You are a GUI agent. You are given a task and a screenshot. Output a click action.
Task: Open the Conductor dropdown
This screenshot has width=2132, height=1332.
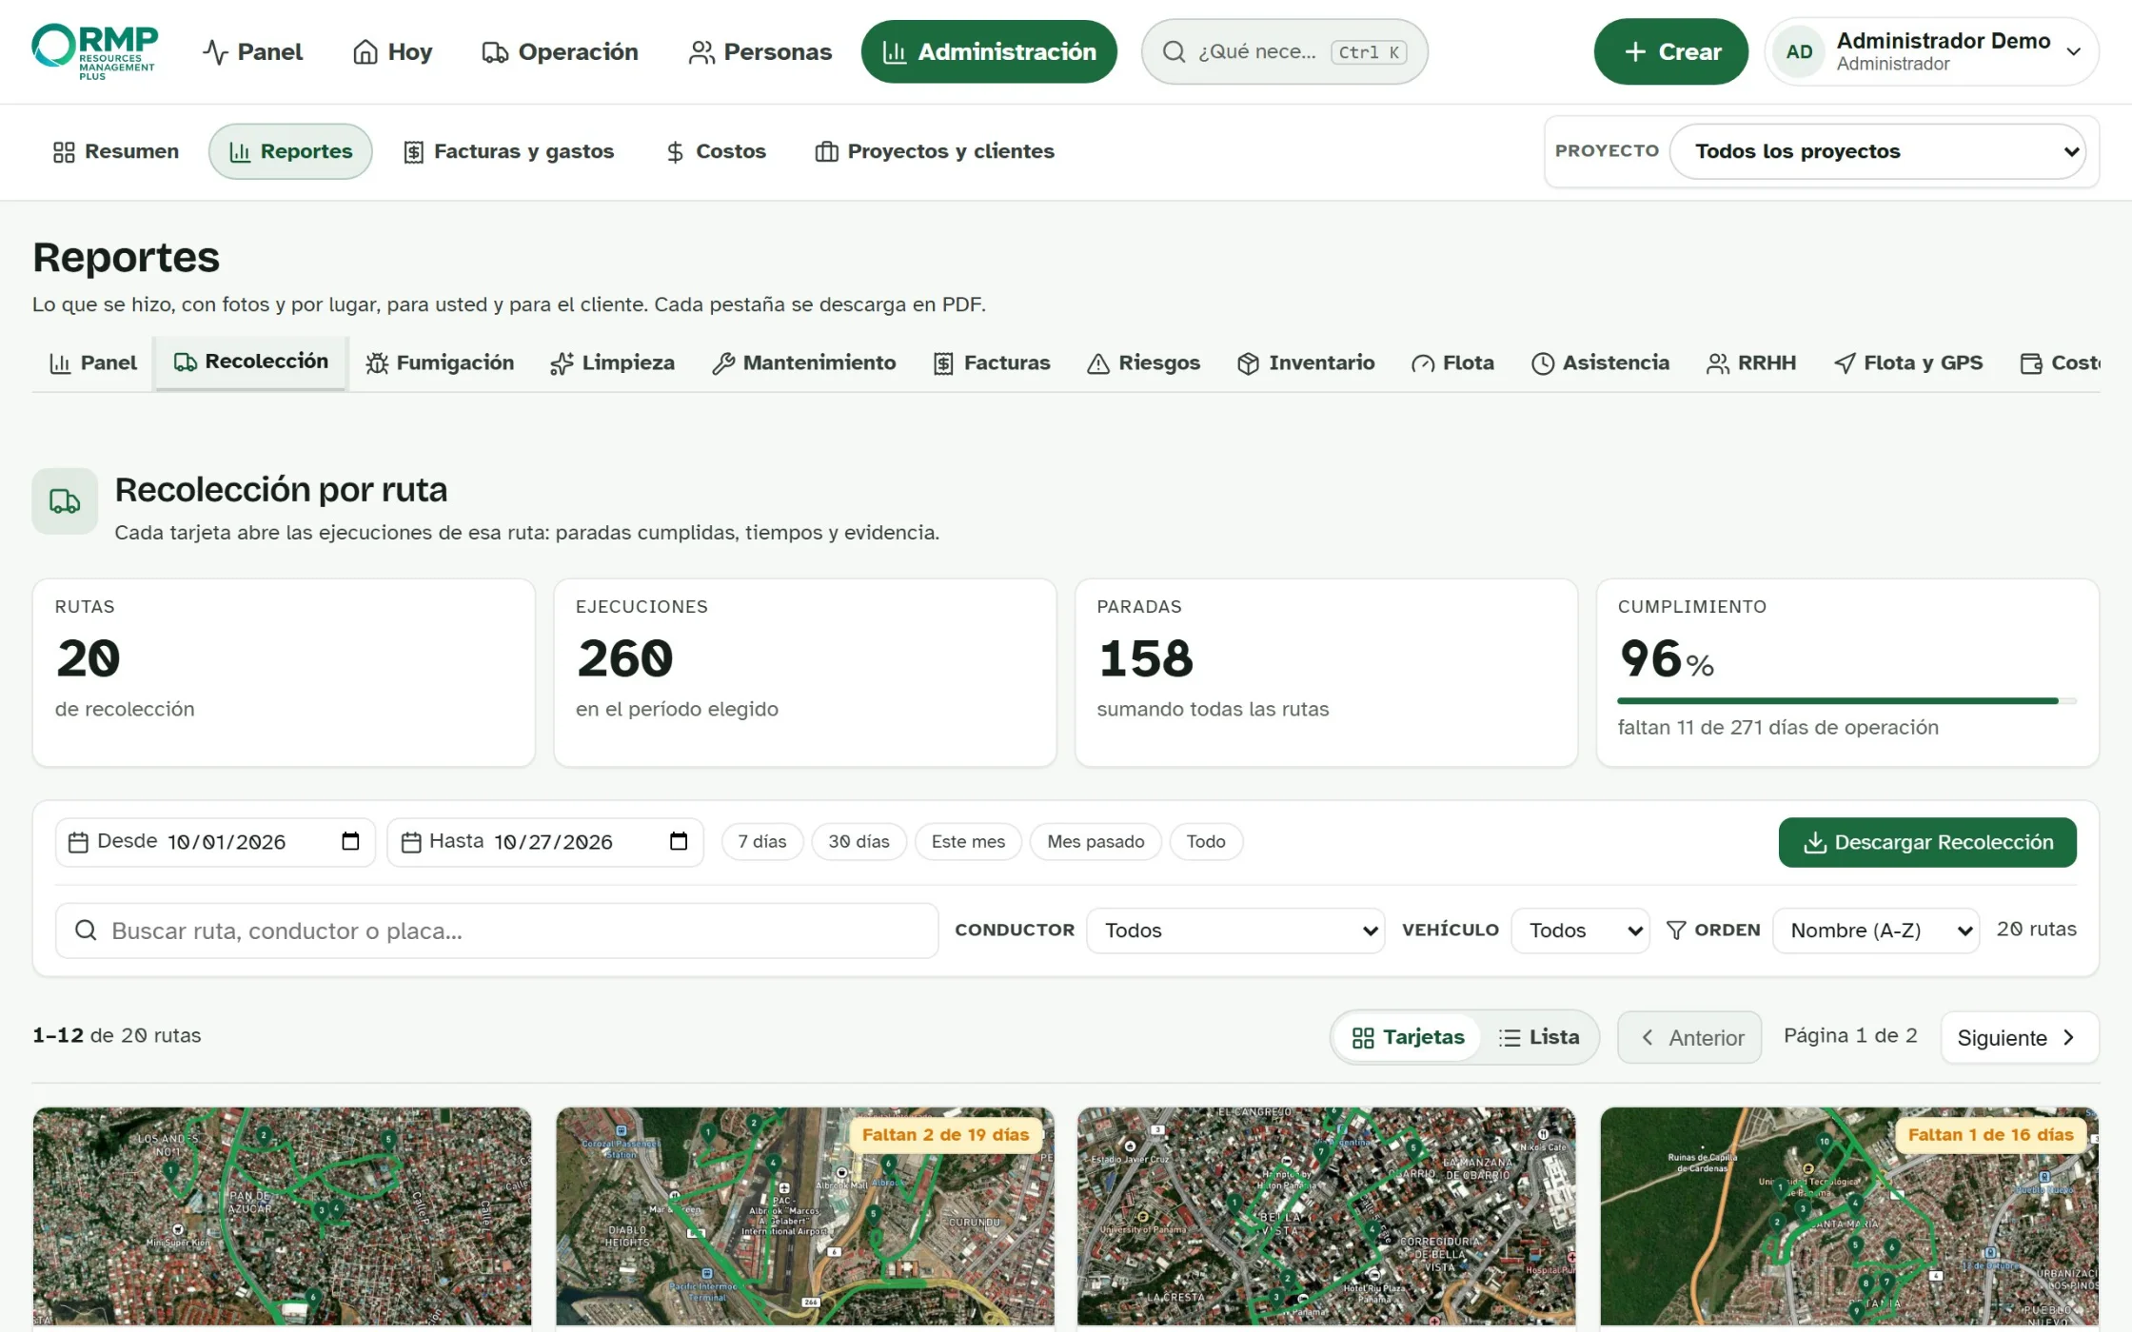pyautogui.click(x=1235, y=930)
